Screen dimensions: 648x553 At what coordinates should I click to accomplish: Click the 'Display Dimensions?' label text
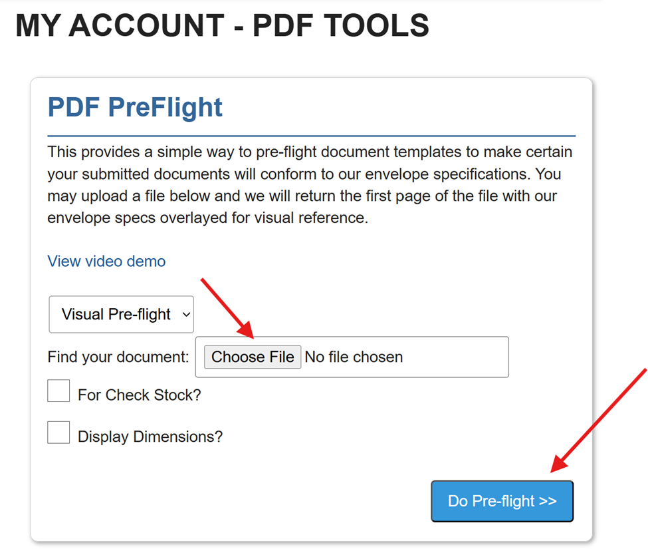coord(150,437)
